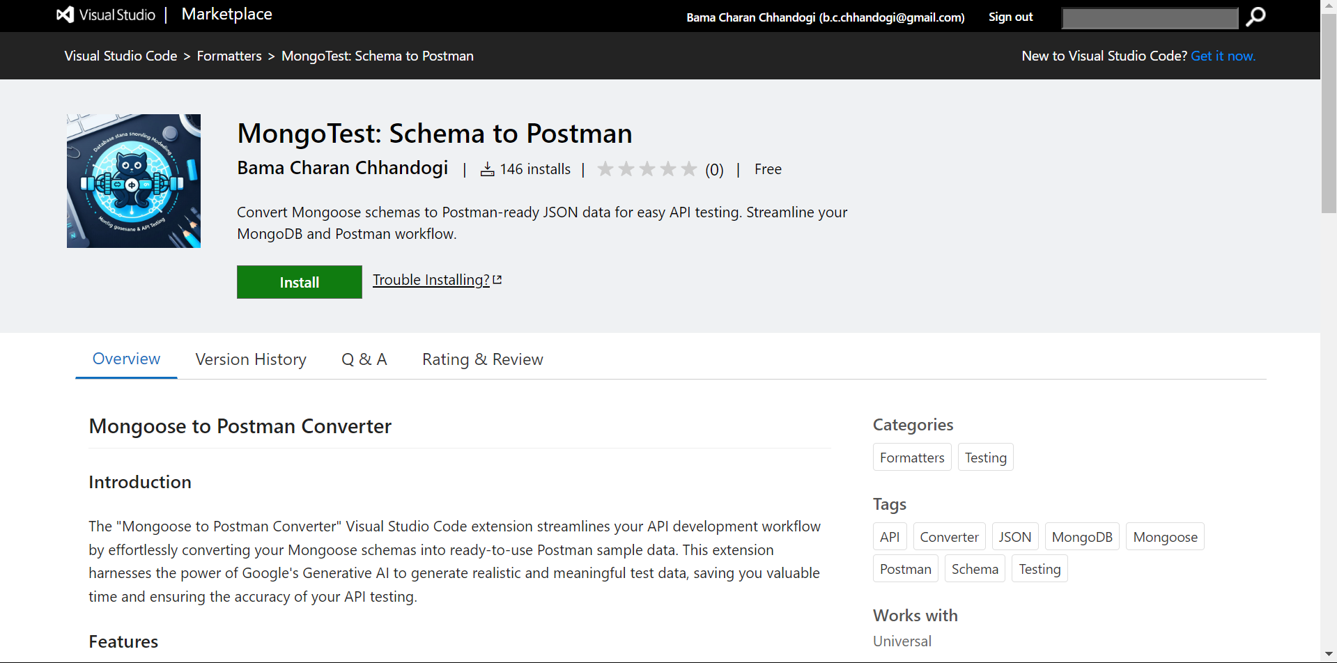Screen dimensions: 1337x663
Task: Click the search magnifier icon
Action: (x=1255, y=17)
